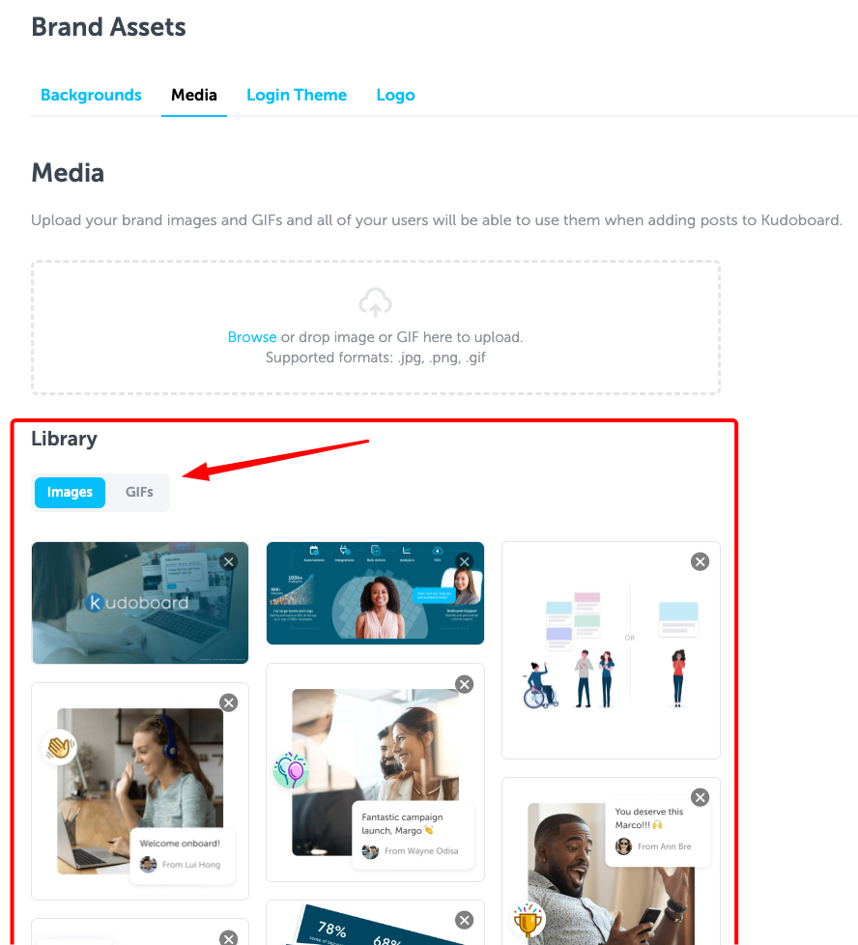This screenshot has width=858, height=945.
Task: Switch to the Login Theme tab
Action: click(297, 96)
